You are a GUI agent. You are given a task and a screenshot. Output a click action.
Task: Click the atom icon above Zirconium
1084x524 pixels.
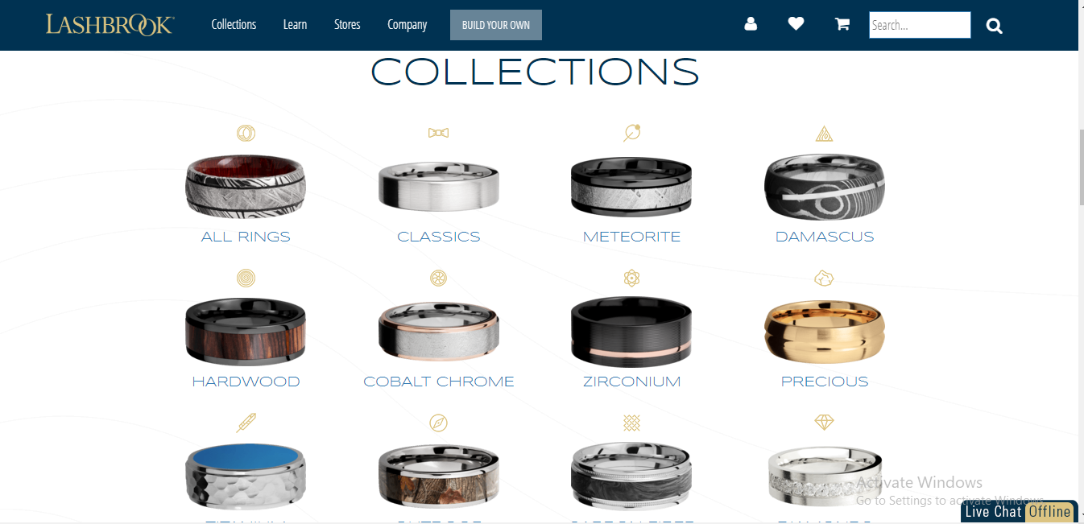631,279
